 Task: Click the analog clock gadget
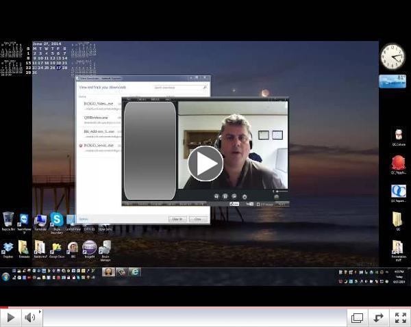tap(393, 57)
